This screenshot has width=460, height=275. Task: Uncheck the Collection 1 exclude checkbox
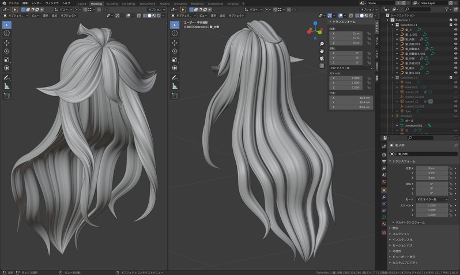pyautogui.click(x=450, y=20)
